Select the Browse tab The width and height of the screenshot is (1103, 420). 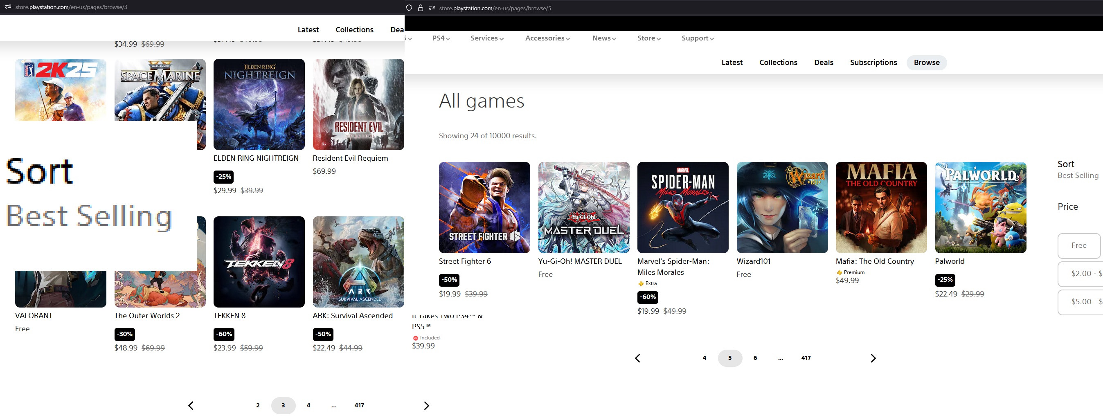(x=927, y=63)
